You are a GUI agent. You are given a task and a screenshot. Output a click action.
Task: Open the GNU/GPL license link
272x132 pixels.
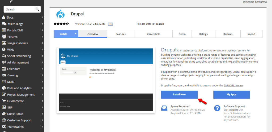pyautogui.click(x=233, y=86)
